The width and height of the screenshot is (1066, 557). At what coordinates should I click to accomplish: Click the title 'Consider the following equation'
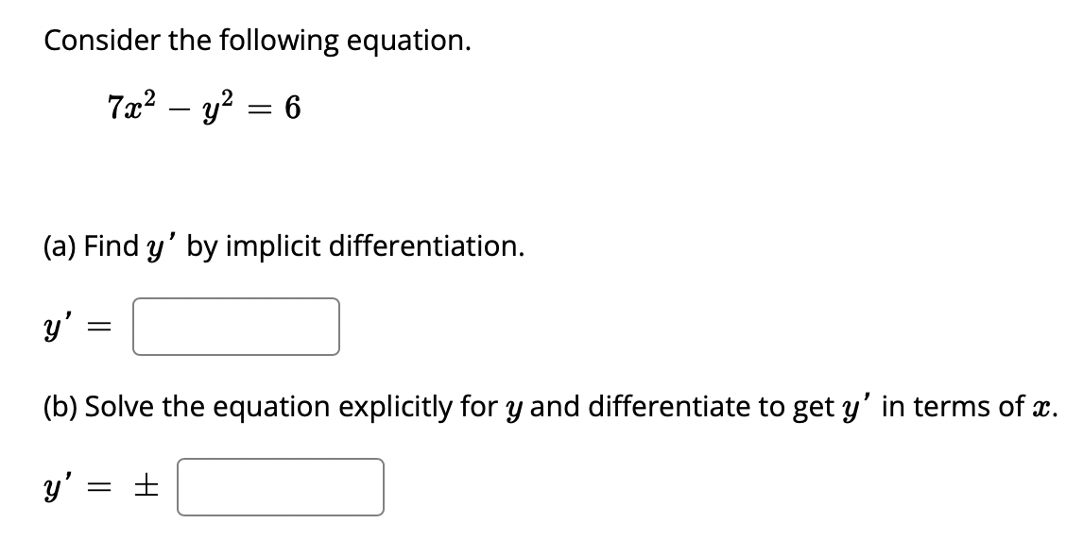(256, 40)
